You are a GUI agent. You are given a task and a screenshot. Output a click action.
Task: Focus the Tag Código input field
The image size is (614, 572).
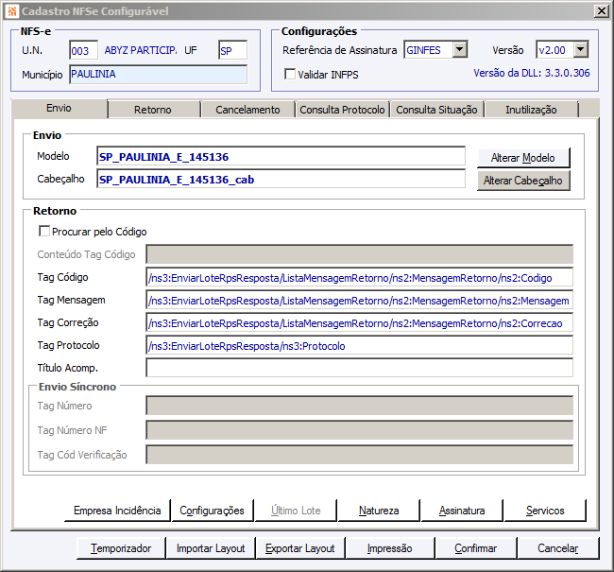point(360,278)
